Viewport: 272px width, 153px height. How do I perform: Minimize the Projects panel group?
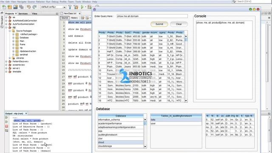click(57, 14)
